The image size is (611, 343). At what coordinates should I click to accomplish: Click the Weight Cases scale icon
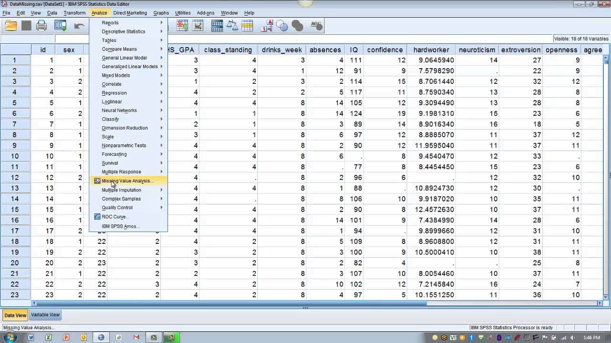pyautogui.click(x=232, y=26)
